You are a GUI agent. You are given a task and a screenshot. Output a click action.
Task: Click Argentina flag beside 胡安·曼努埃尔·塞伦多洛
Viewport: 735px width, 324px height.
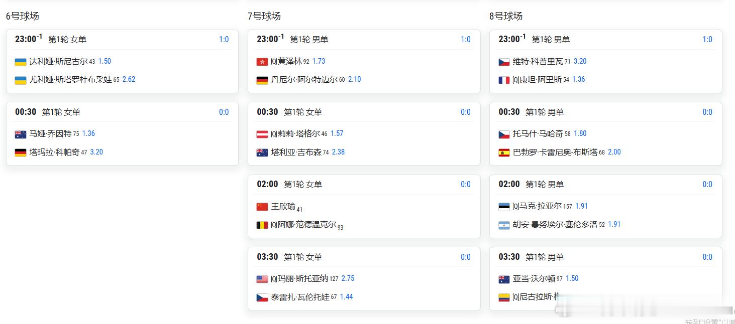tap(504, 225)
